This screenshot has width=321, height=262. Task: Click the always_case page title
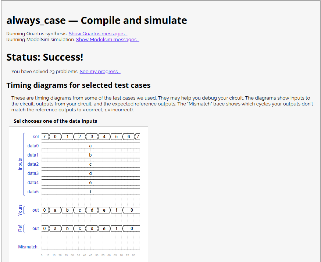tap(97, 20)
